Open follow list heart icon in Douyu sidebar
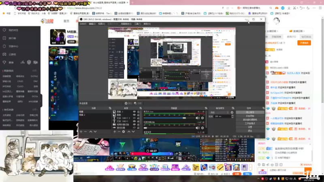The height and width of the screenshot is (182, 324). [x=4, y=30]
